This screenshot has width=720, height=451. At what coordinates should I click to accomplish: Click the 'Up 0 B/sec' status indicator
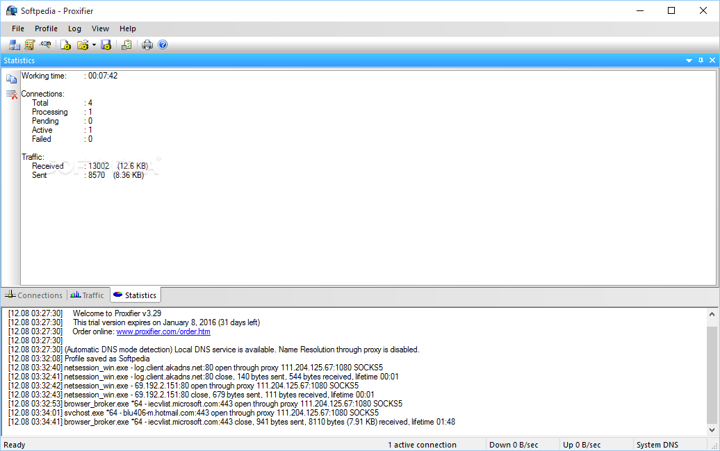[582, 445]
